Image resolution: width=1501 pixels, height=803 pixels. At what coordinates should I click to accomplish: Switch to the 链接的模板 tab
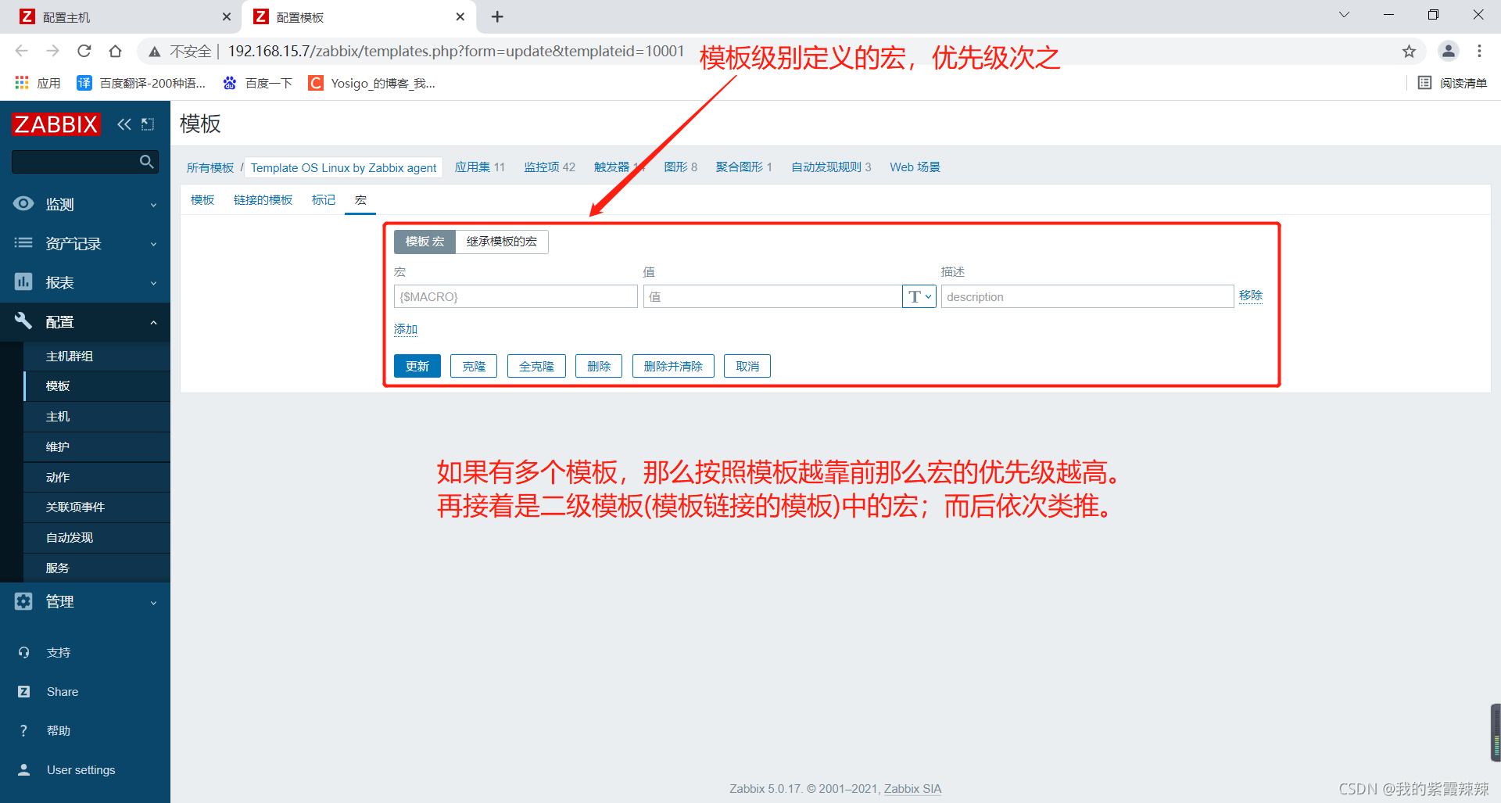pyautogui.click(x=263, y=200)
